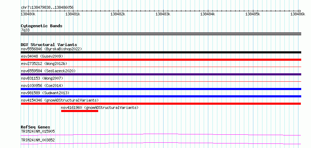Click the 138481k ruler tick label
This screenshot has width=311, height=148.
(x=73, y=14)
